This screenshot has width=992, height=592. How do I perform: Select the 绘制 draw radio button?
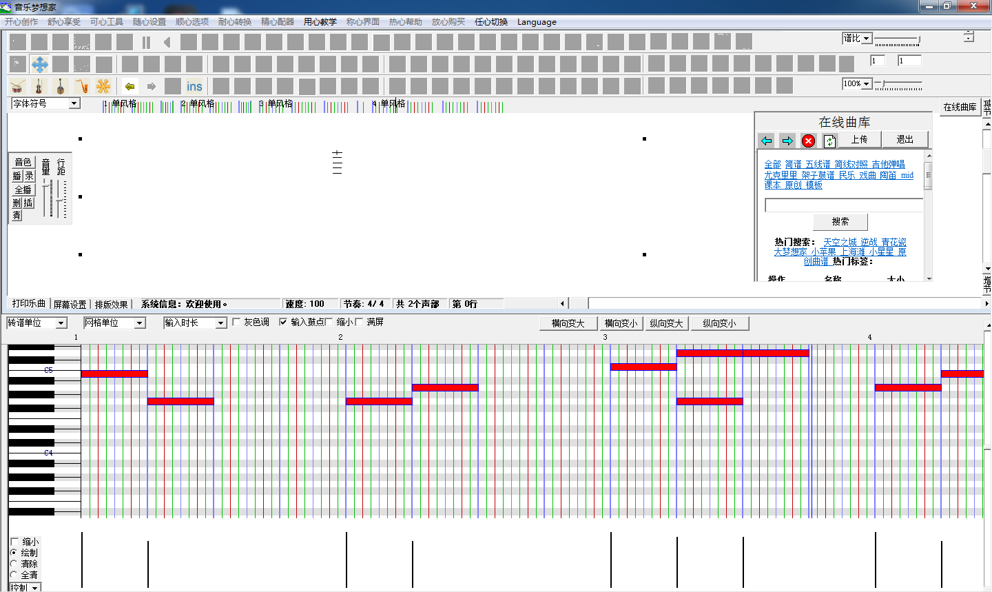tap(14, 553)
